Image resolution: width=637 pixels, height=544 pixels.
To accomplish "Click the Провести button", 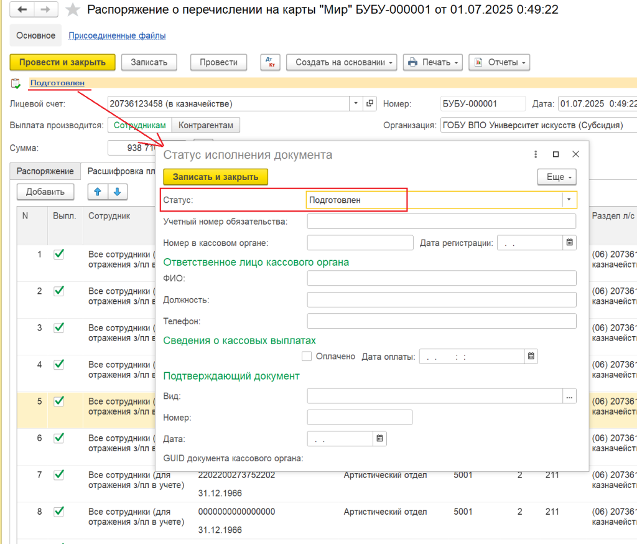I will [218, 62].
